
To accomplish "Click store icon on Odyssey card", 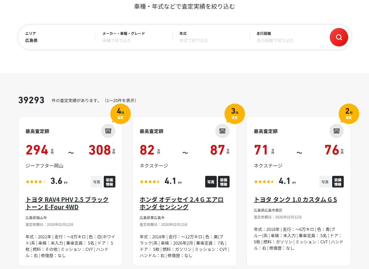I will click(222, 131).
